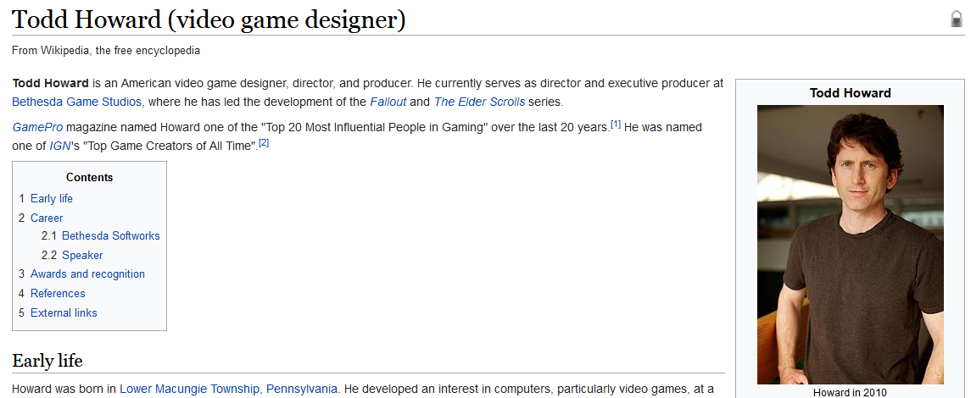The height and width of the screenshot is (398, 971).
Task: Jump to Career section in contents
Action: 47,218
